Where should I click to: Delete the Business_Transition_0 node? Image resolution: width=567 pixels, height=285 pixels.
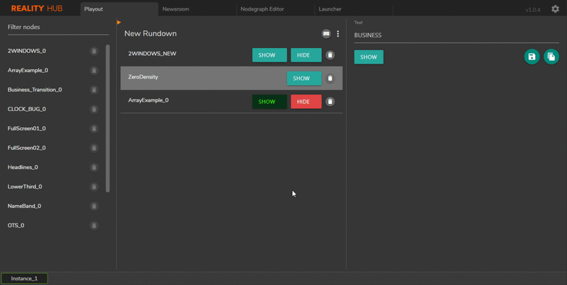click(x=94, y=90)
